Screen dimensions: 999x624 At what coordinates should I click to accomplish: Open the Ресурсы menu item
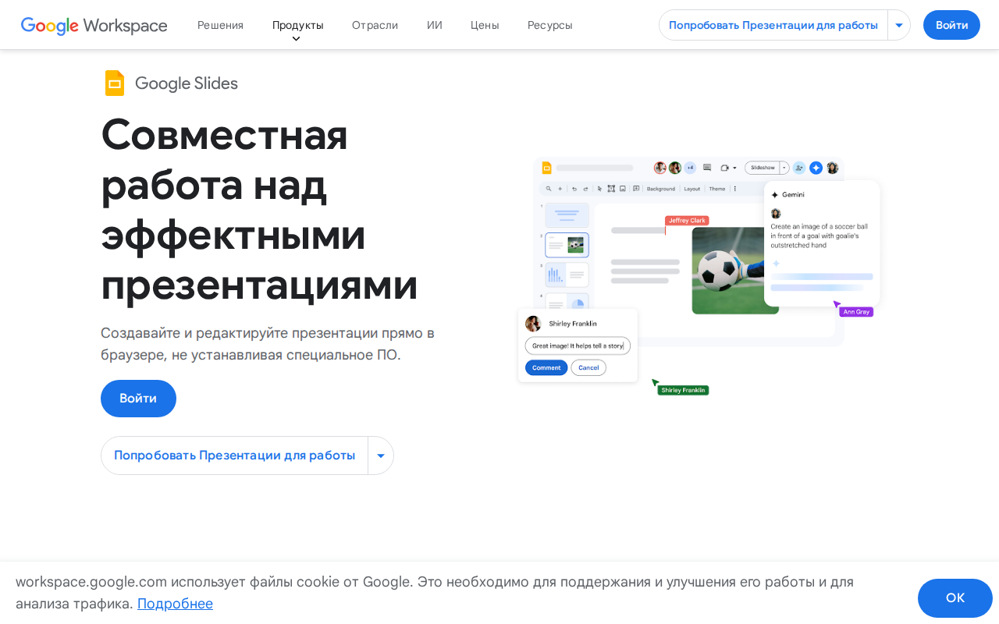coord(549,24)
